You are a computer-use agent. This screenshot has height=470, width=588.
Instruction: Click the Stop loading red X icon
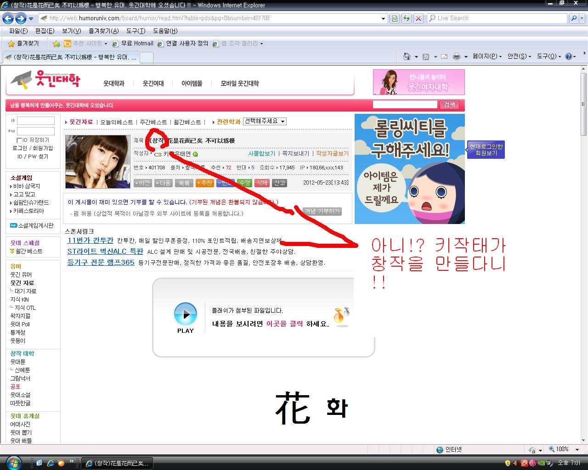coord(418,18)
